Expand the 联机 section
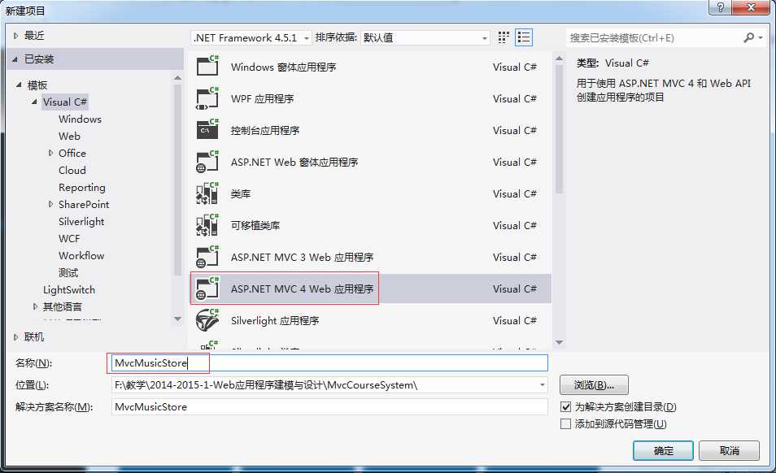This screenshot has width=776, height=473. [15, 337]
